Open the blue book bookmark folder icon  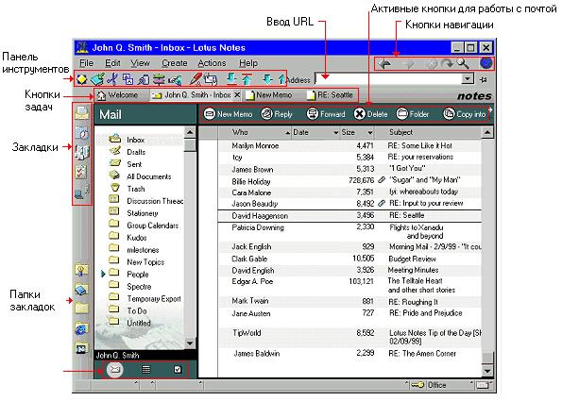point(81,290)
